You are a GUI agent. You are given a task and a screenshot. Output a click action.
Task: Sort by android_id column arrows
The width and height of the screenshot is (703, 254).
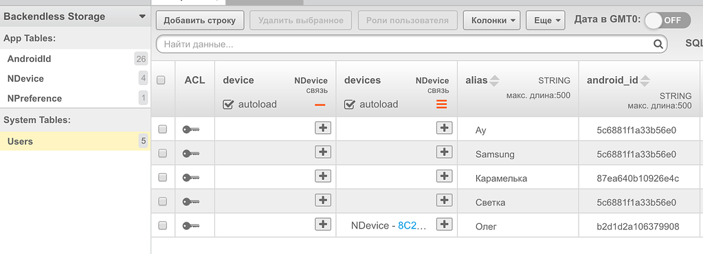645,80
